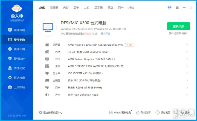
Task: Click the 主板 motherboard icon
Action: (47, 66)
